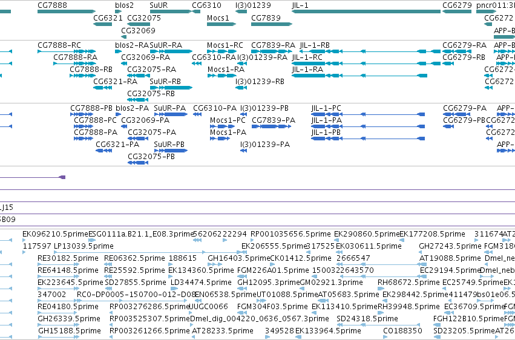The width and height of the screenshot is (515, 340).
Task: Click the CG32075-RB transcript label
Action: click(x=151, y=94)
